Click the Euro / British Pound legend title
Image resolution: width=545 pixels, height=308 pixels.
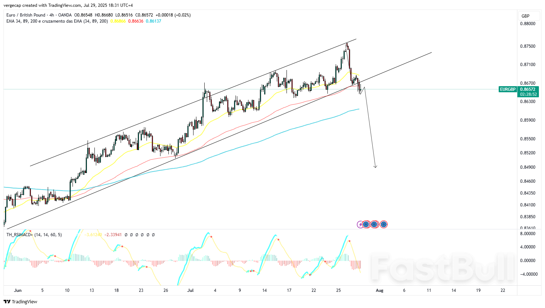click(x=26, y=15)
